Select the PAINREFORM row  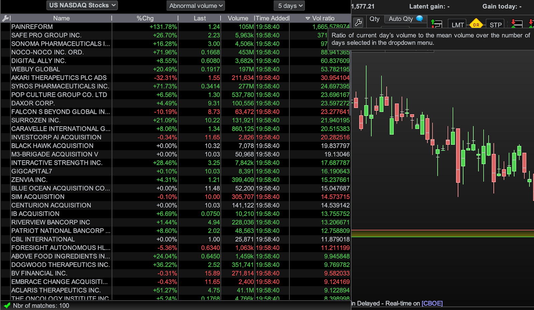[176, 27]
